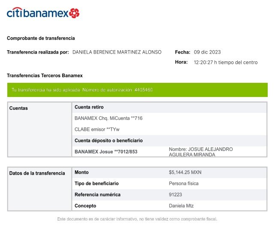Click the sender name Daniela Berenice Martinez Alonso
Screen dimensions: 275x233
pos(117,52)
